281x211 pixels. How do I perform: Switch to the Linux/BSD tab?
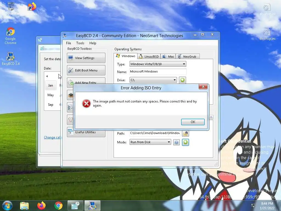click(x=149, y=57)
